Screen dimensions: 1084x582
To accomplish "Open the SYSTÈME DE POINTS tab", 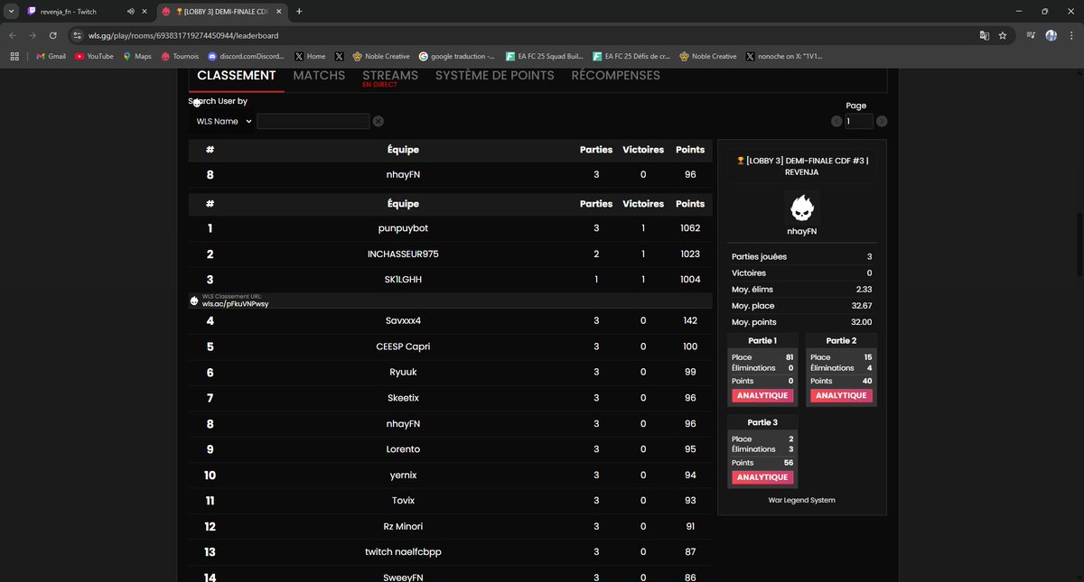I will [495, 76].
